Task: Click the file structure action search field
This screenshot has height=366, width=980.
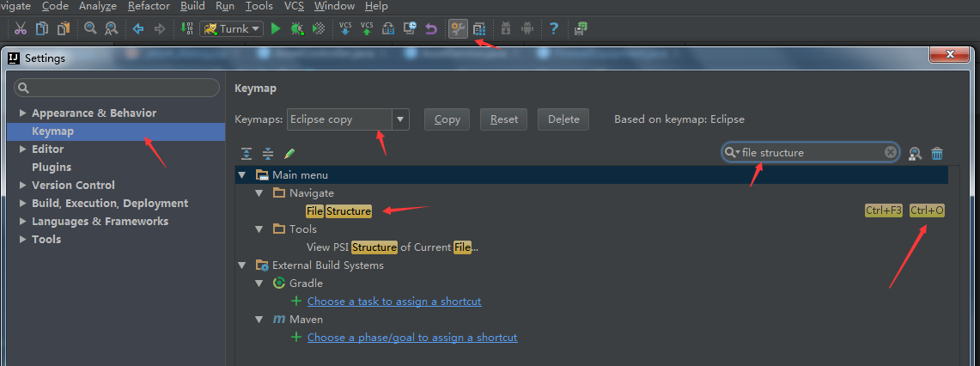Action: pyautogui.click(x=811, y=153)
